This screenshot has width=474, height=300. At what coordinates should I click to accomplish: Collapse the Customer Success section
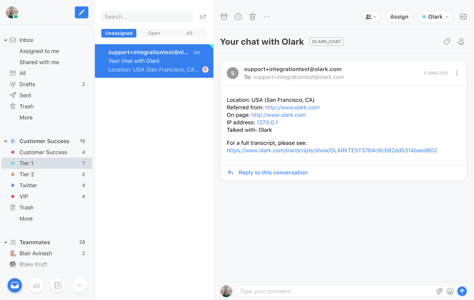(x=6, y=141)
